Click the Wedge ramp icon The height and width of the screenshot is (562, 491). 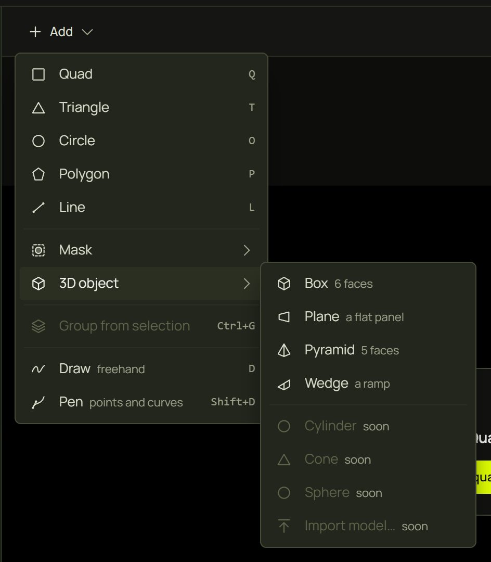tap(284, 385)
